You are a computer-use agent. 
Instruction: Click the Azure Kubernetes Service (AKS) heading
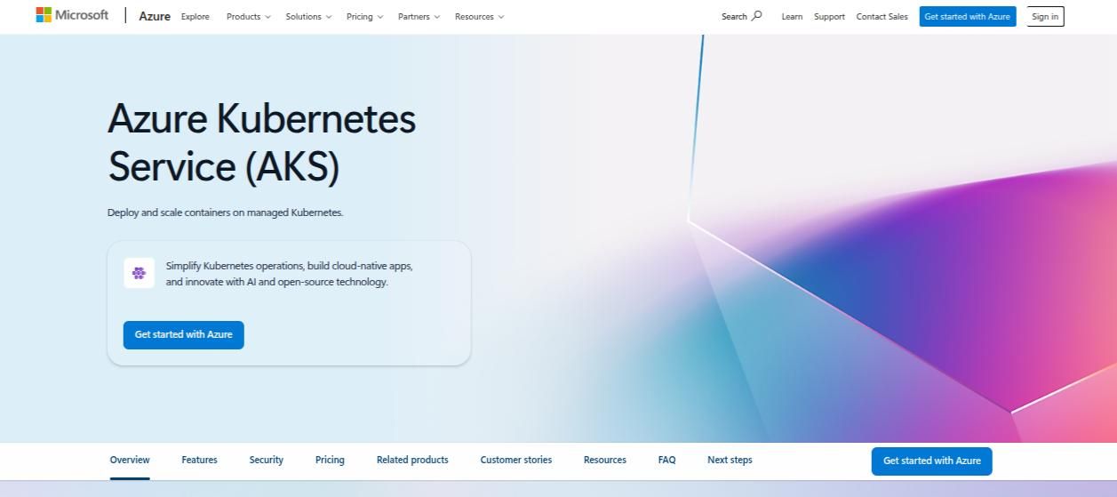click(x=262, y=142)
